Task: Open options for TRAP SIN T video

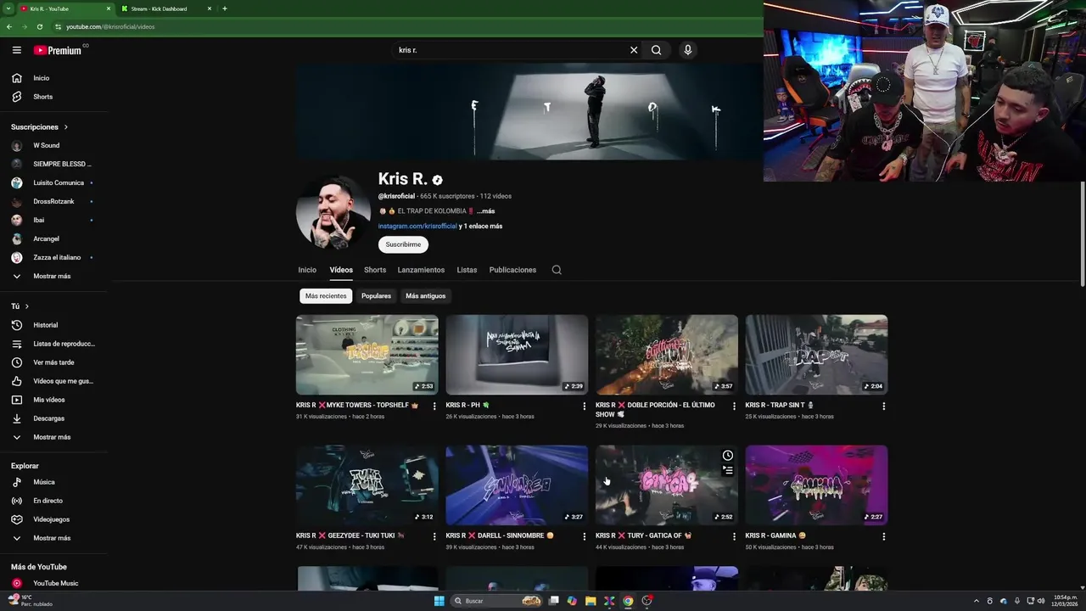Action: click(883, 406)
